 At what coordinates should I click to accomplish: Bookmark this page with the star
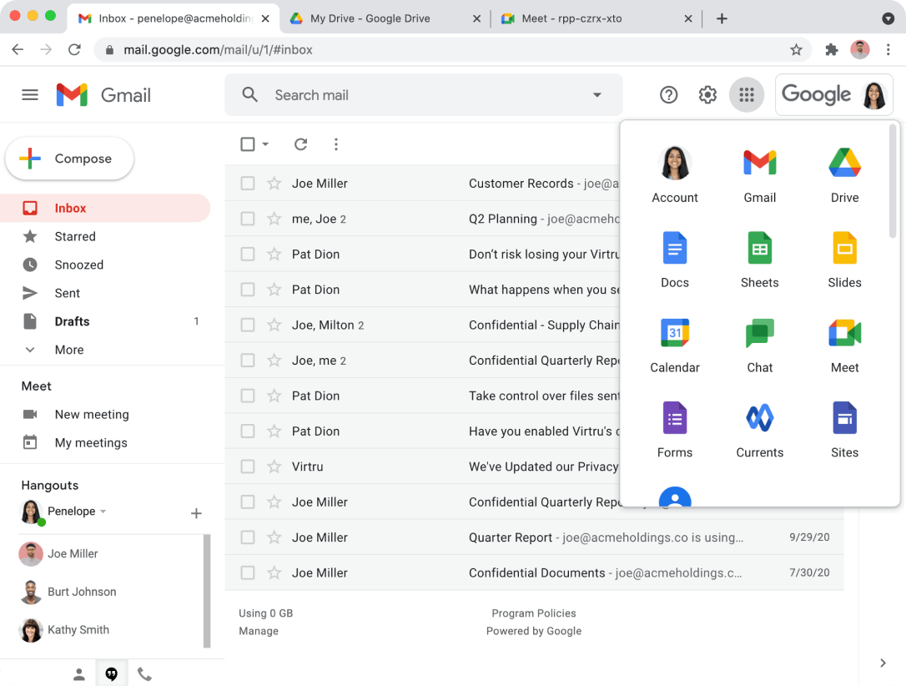point(796,50)
